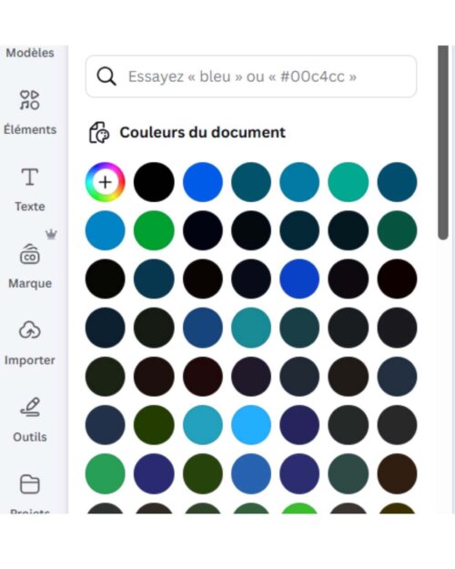Select the medium green swatch starting seventh row
This screenshot has height=569, width=455.
pyautogui.click(x=106, y=473)
